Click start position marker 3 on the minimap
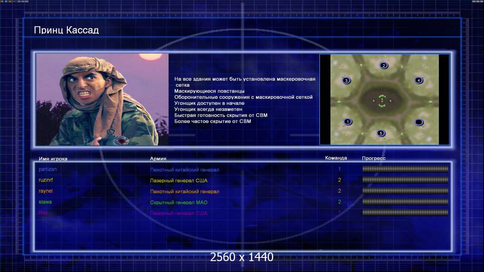This screenshot has width=484, height=272. [346, 80]
